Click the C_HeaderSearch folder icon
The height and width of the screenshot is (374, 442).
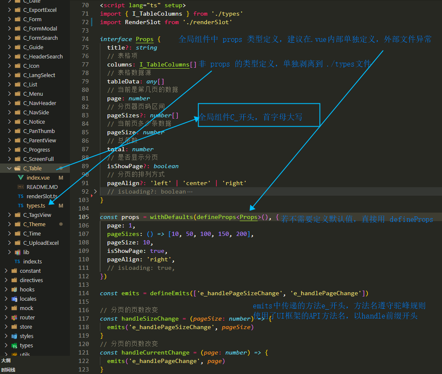[x=17, y=56]
